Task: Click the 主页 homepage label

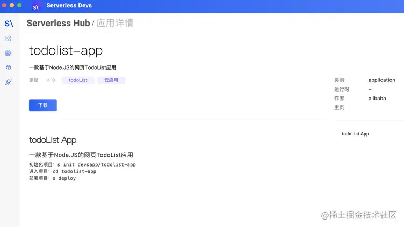Action: [339, 107]
